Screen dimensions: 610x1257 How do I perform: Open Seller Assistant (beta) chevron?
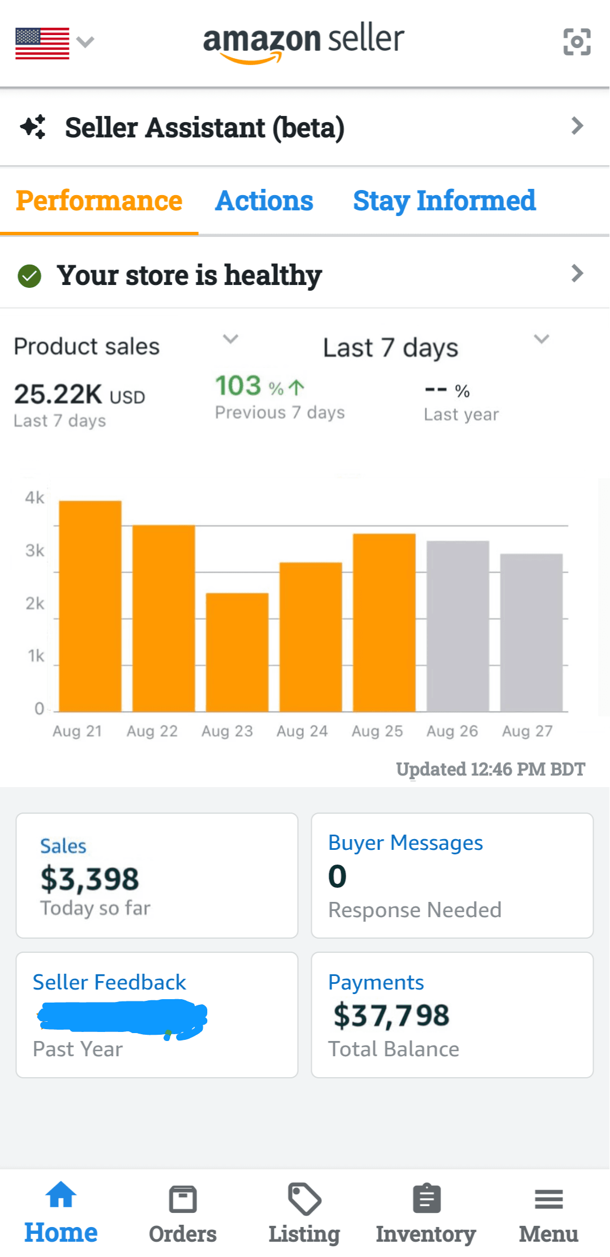[577, 126]
